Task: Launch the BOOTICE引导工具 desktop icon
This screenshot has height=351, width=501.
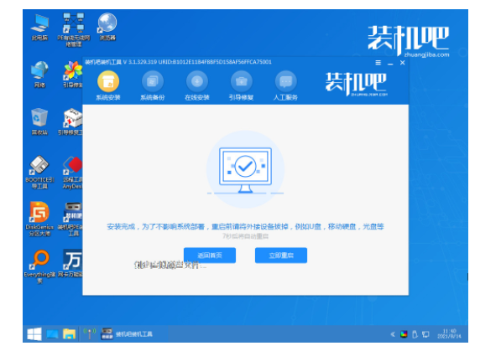Action: coord(39,173)
